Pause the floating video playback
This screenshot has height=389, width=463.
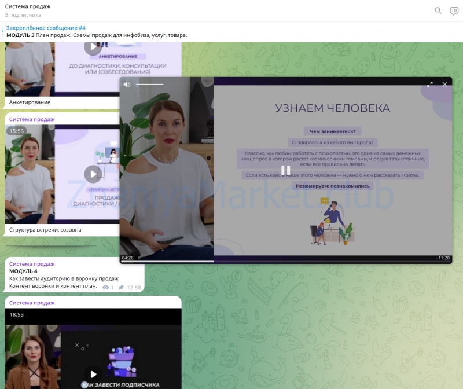coord(285,170)
